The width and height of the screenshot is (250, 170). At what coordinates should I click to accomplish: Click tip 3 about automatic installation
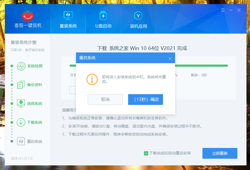115,134
